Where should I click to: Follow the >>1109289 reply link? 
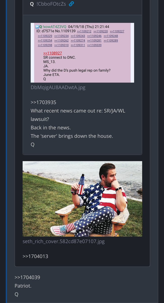111,40
